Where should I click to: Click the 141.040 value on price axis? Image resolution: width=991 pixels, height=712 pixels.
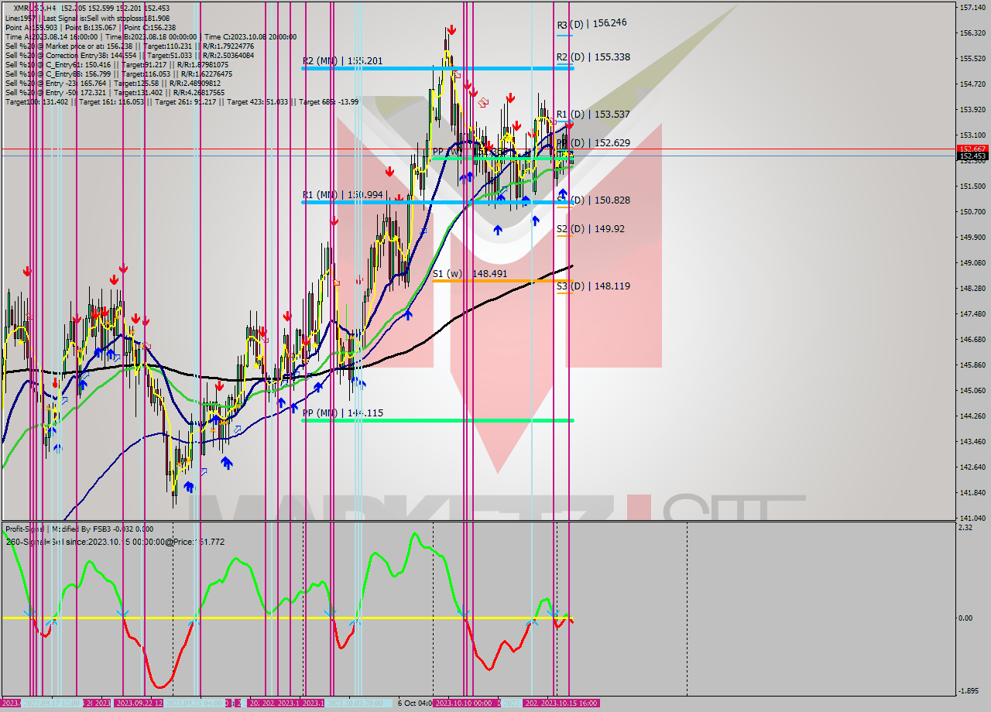click(972, 518)
